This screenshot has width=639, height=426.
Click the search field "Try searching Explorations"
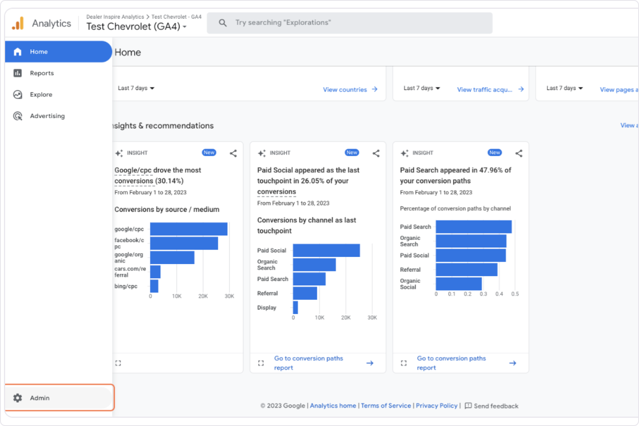pyautogui.click(x=350, y=23)
